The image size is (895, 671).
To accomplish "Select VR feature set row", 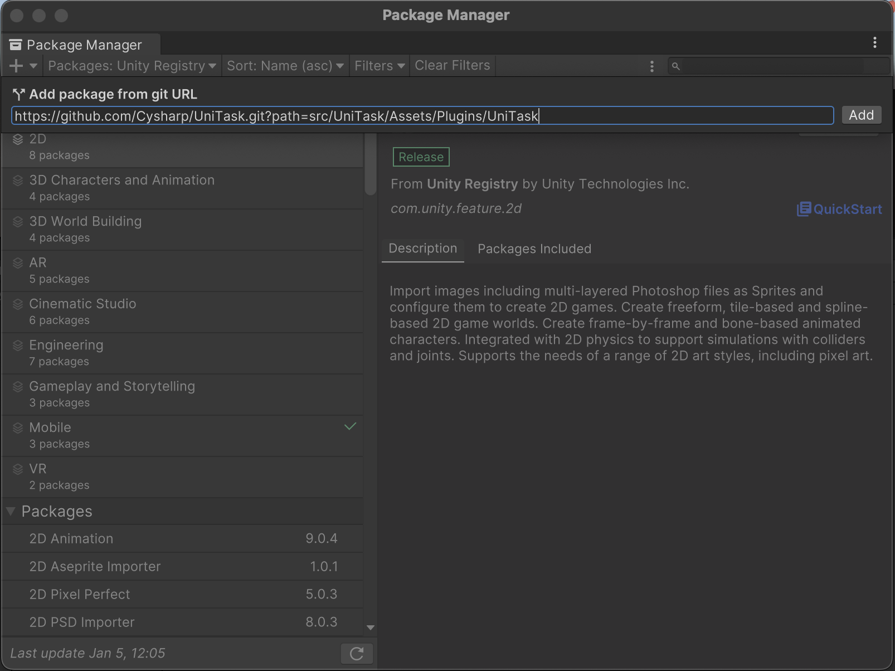I will [182, 477].
